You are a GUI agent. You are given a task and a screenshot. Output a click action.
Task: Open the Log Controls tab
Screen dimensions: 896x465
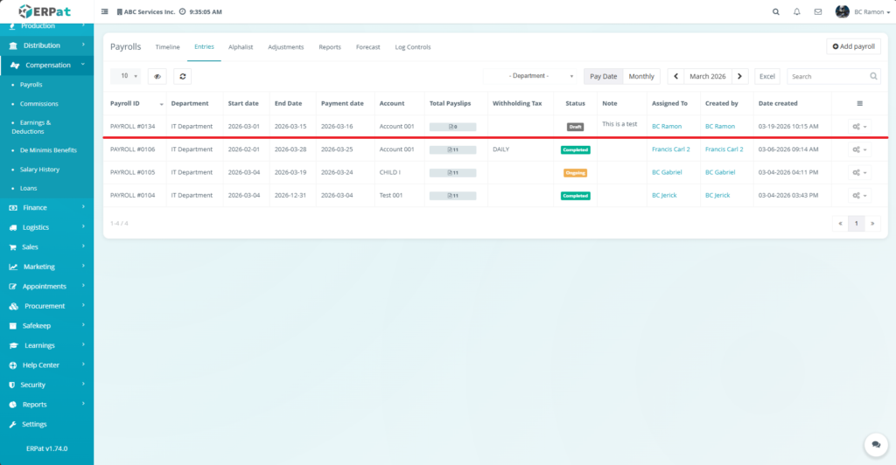[x=413, y=47]
